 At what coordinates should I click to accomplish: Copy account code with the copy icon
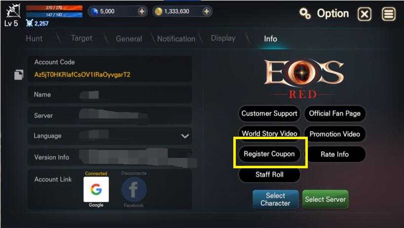[x=19, y=75]
